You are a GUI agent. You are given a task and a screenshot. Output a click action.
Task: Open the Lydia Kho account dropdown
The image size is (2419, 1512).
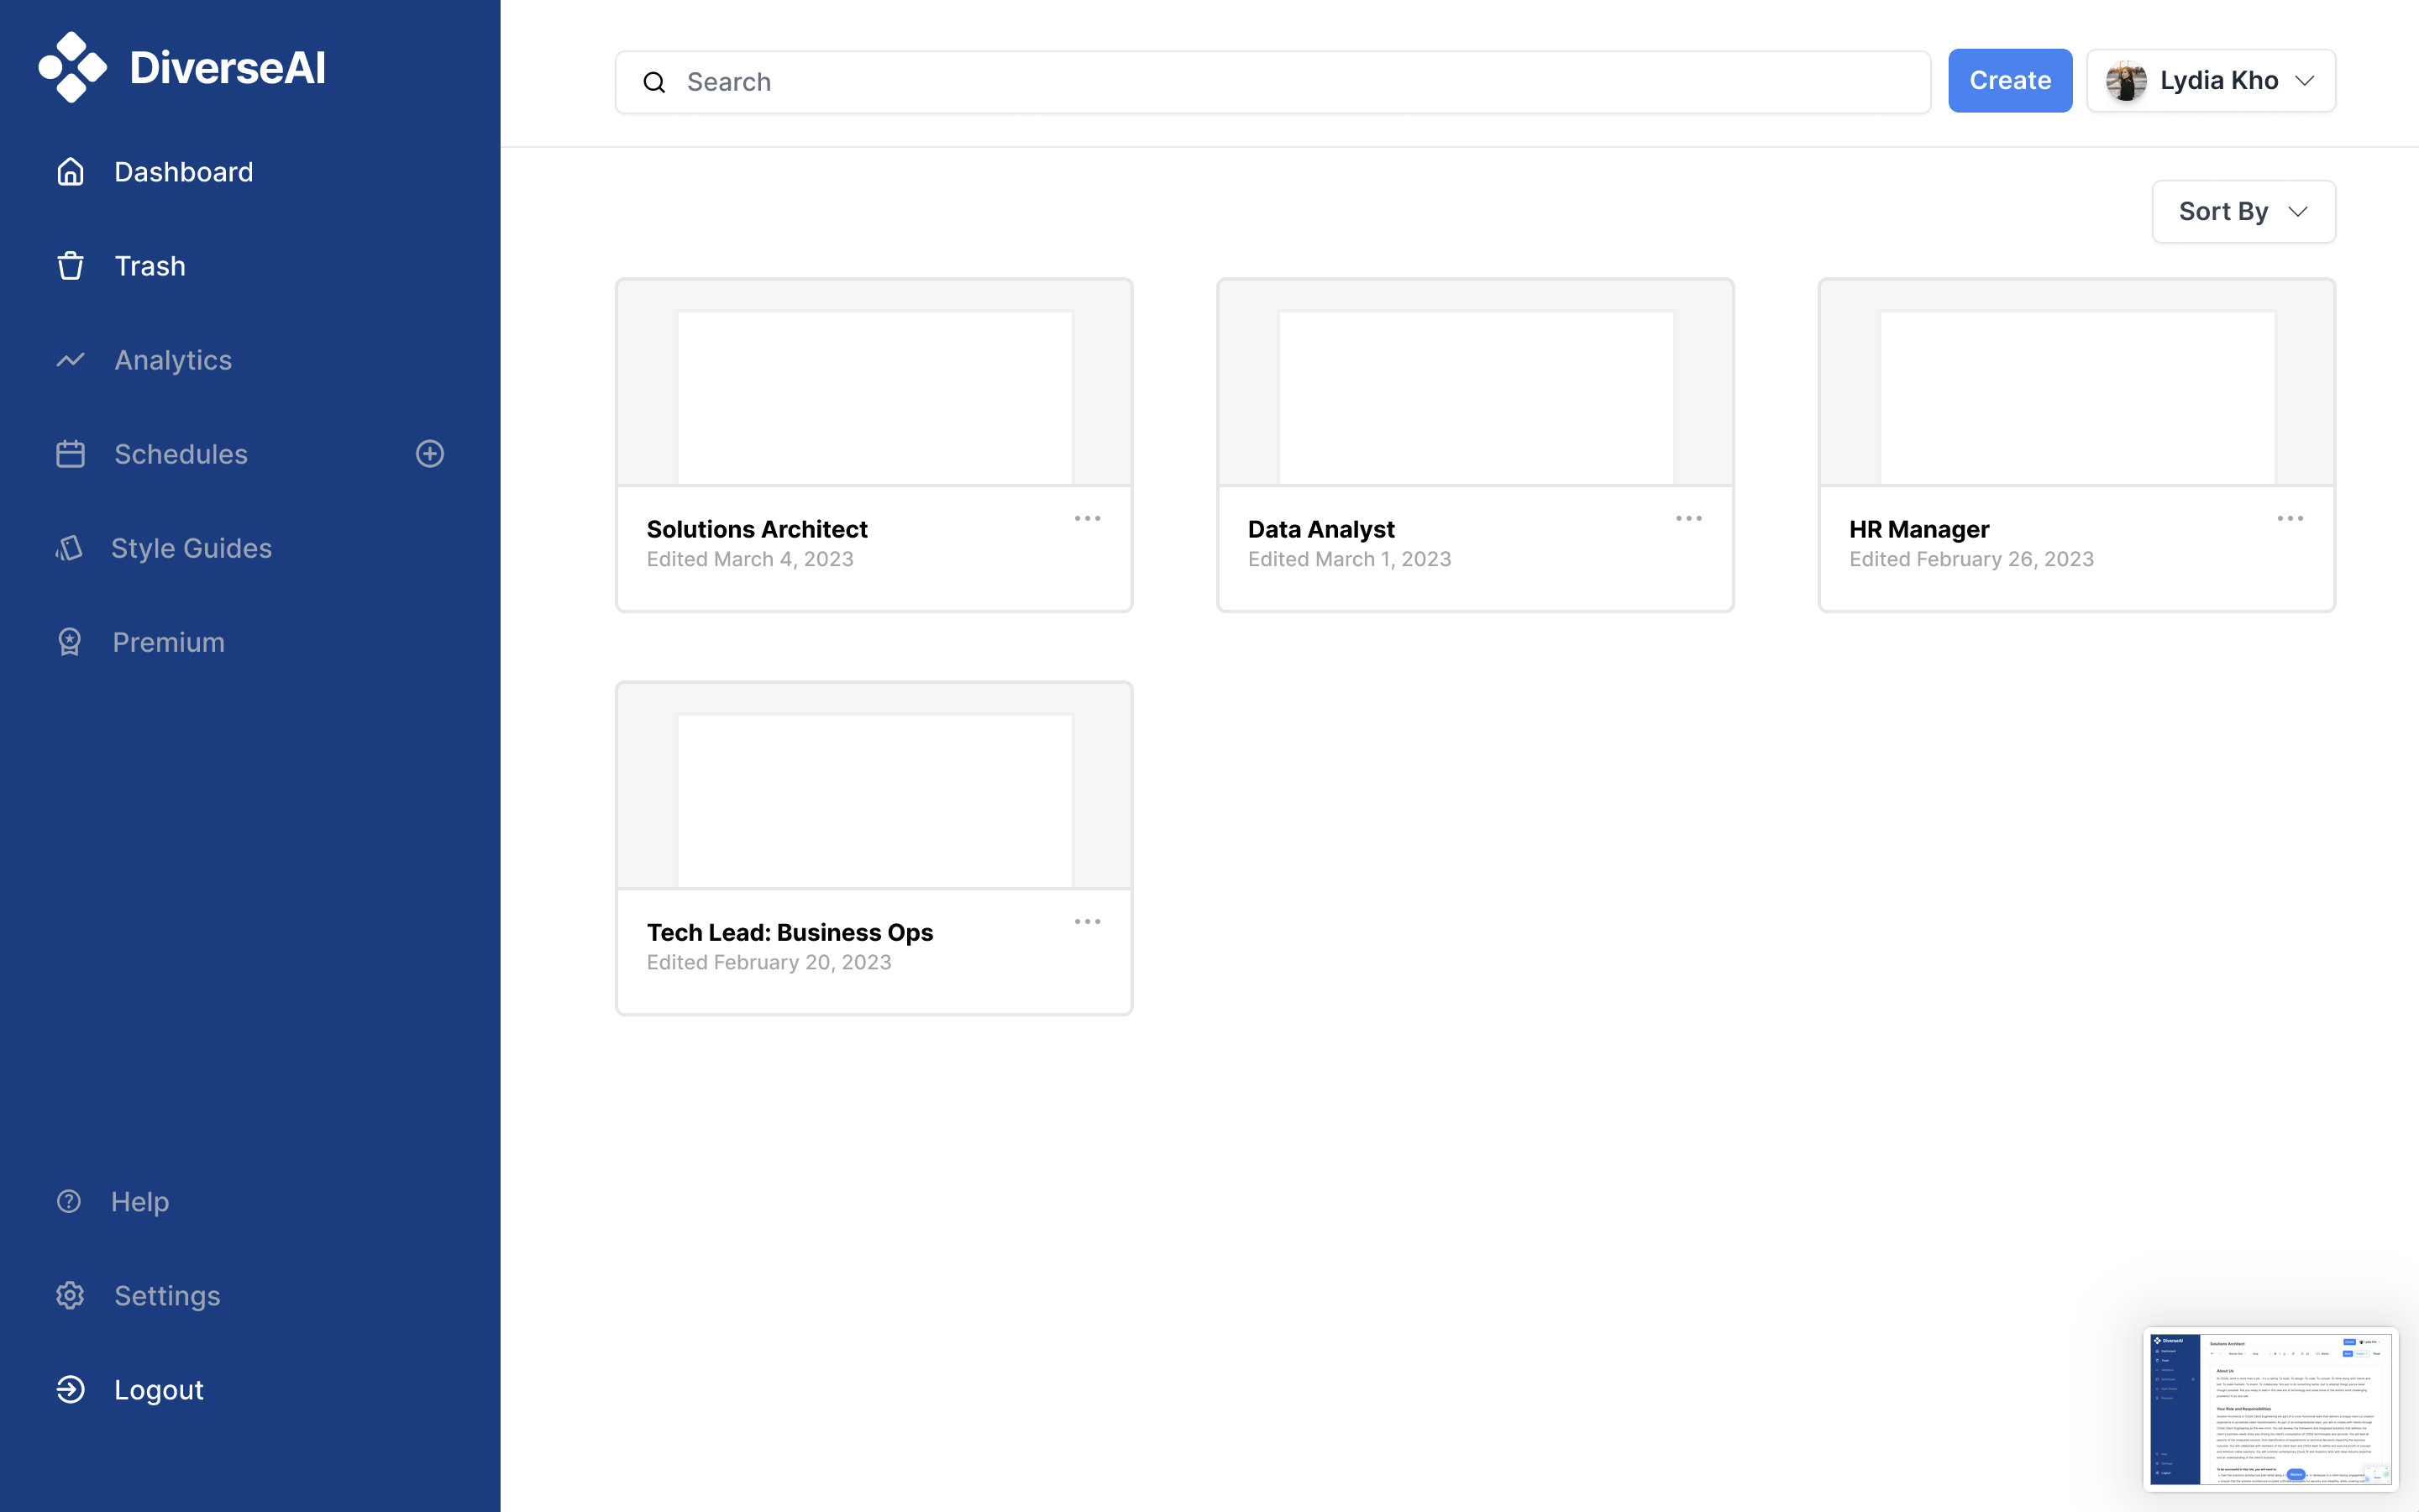pos(2304,81)
